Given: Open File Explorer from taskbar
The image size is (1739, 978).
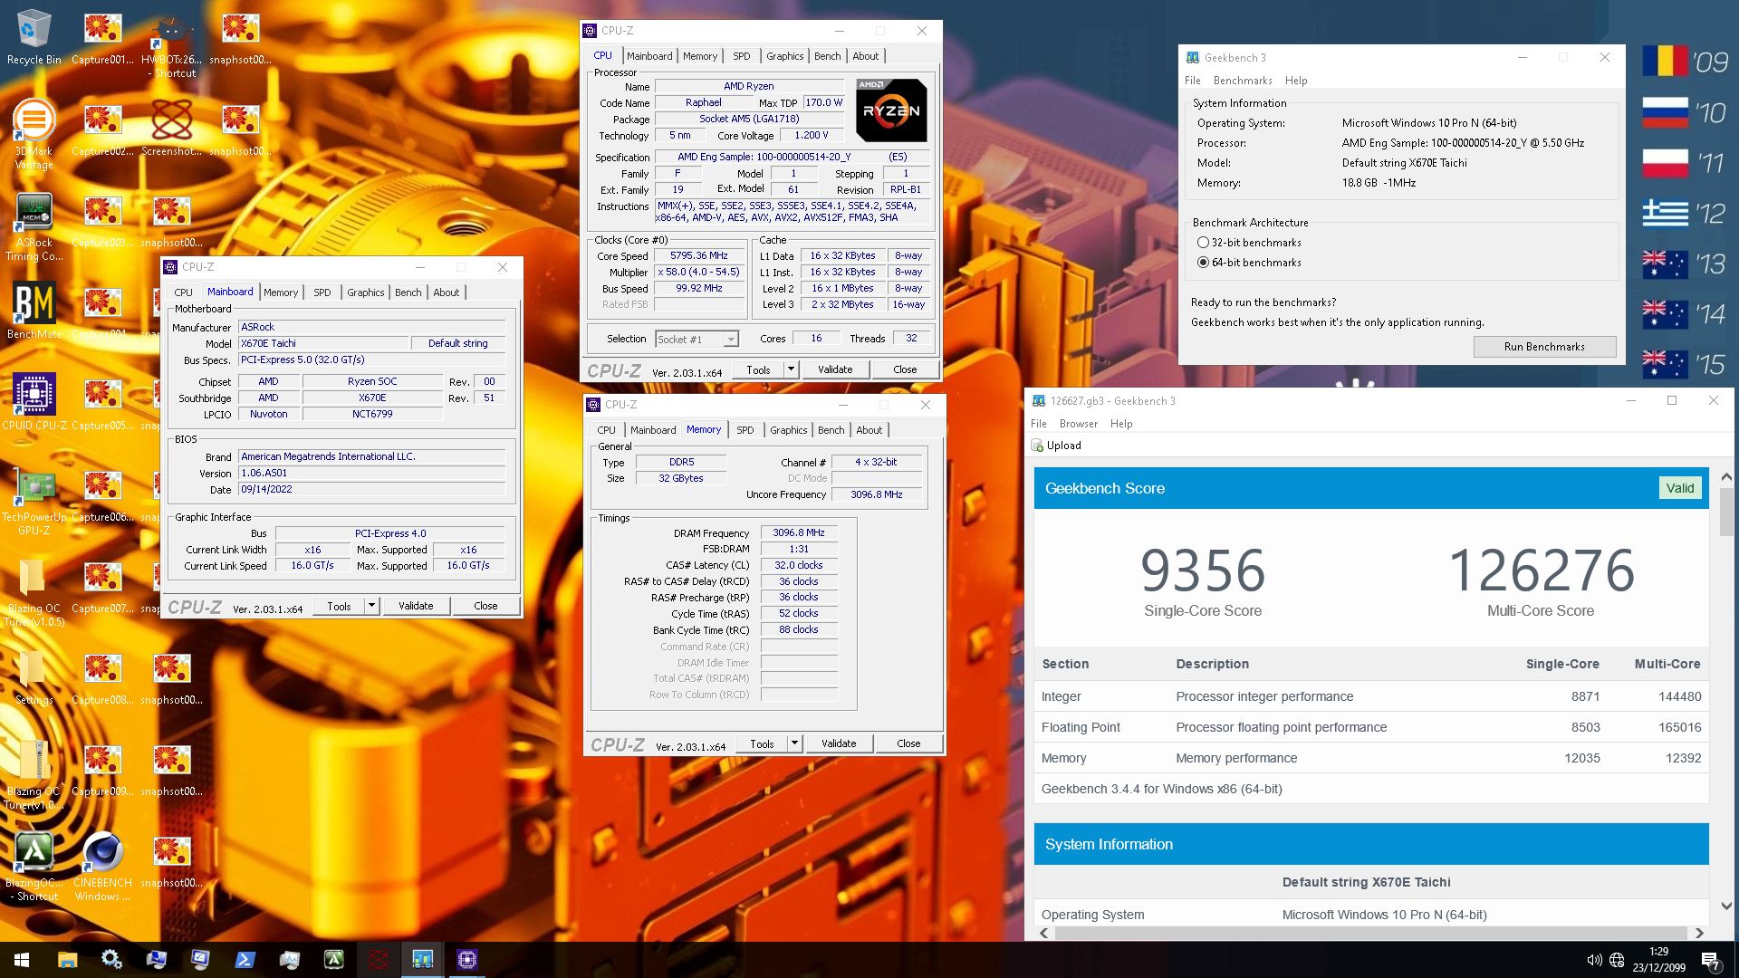Looking at the screenshot, I should point(67,959).
